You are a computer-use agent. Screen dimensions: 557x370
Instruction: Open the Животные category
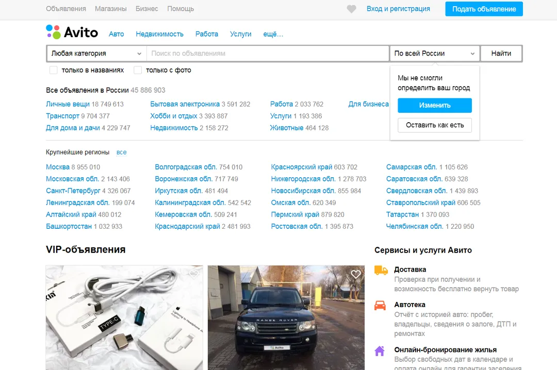(x=287, y=128)
